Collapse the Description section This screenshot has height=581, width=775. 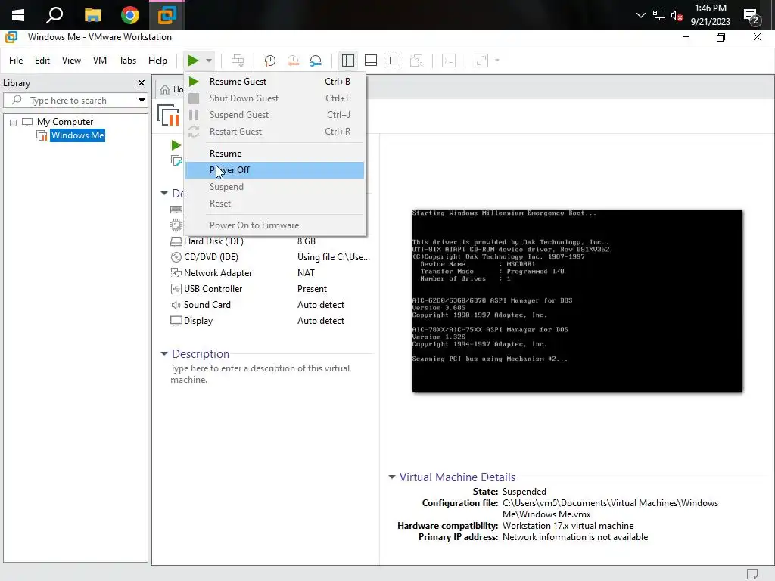coord(164,354)
